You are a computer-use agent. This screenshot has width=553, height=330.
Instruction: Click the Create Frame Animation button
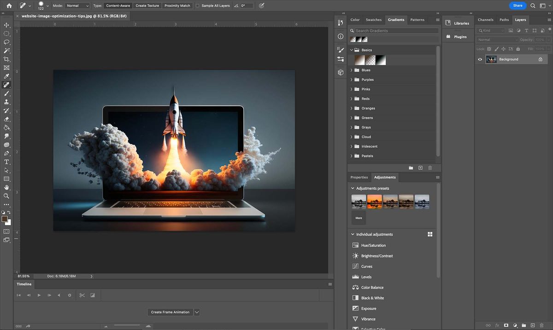click(170, 312)
